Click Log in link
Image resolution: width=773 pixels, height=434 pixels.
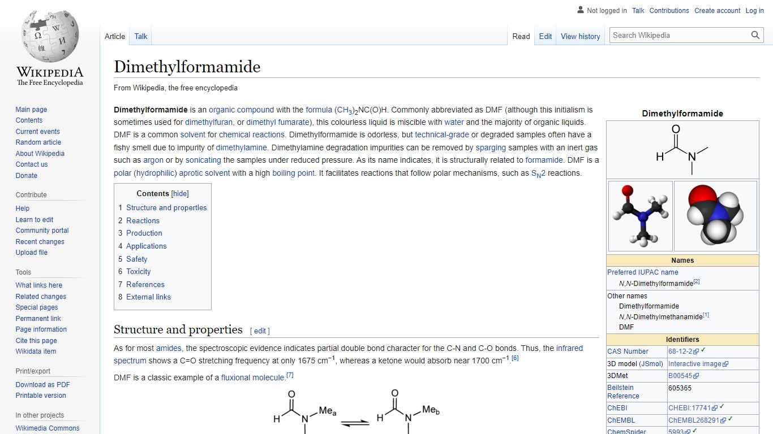[x=755, y=11]
